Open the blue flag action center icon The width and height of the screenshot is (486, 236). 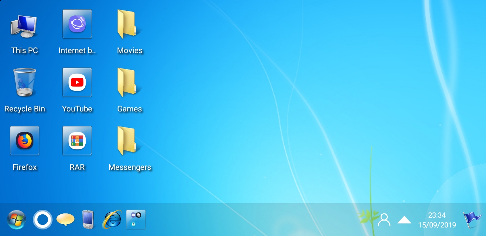point(472,220)
